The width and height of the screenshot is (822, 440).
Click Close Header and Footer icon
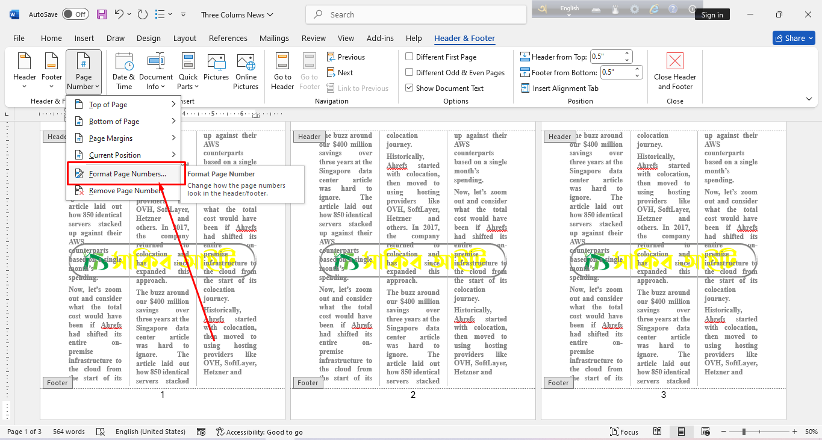tap(675, 63)
